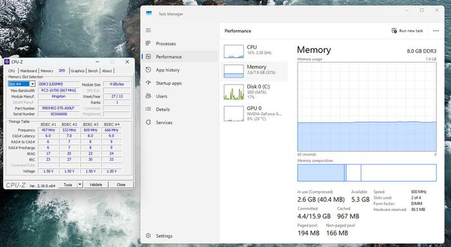Screen dimensions: 451x247
Task: Click the Services gear icon
Action: [x=148, y=123]
